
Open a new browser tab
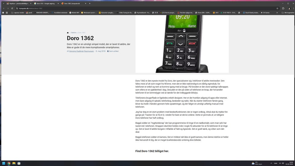tap(90, 3)
